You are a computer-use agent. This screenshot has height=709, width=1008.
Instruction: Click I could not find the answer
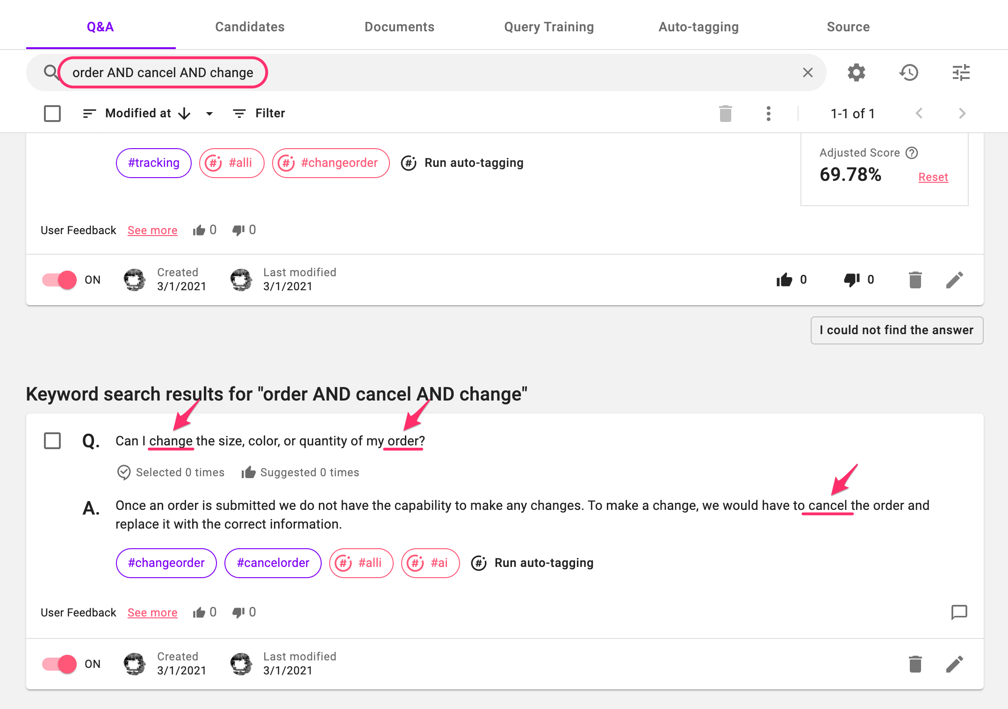(x=896, y=330)
